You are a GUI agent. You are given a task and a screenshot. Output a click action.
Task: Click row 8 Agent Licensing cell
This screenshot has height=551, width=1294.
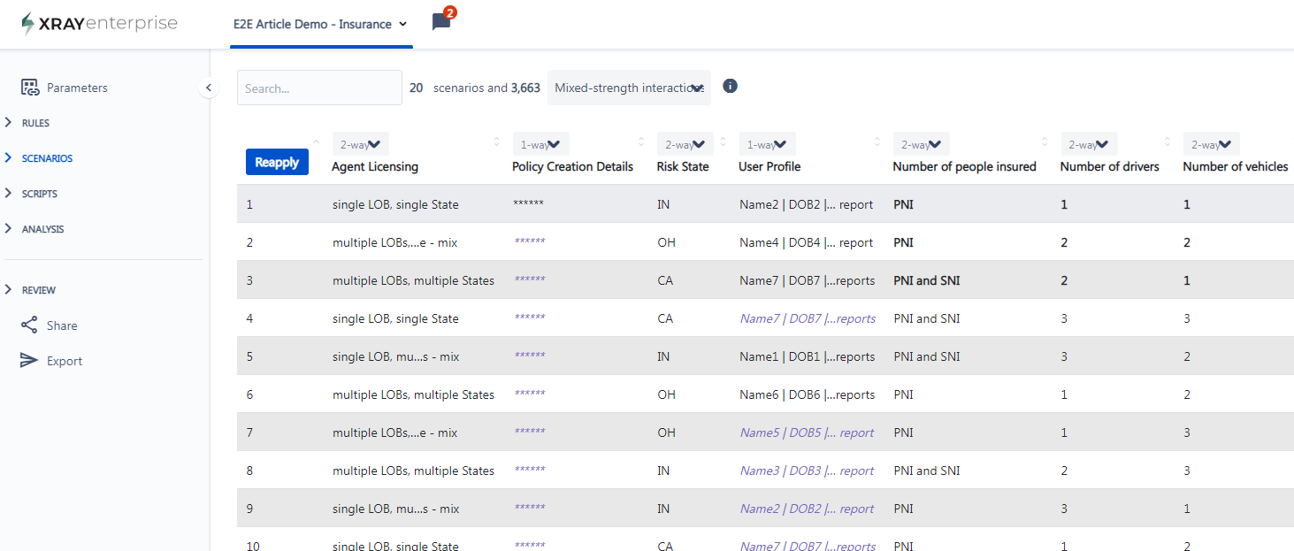click(413, 471)
